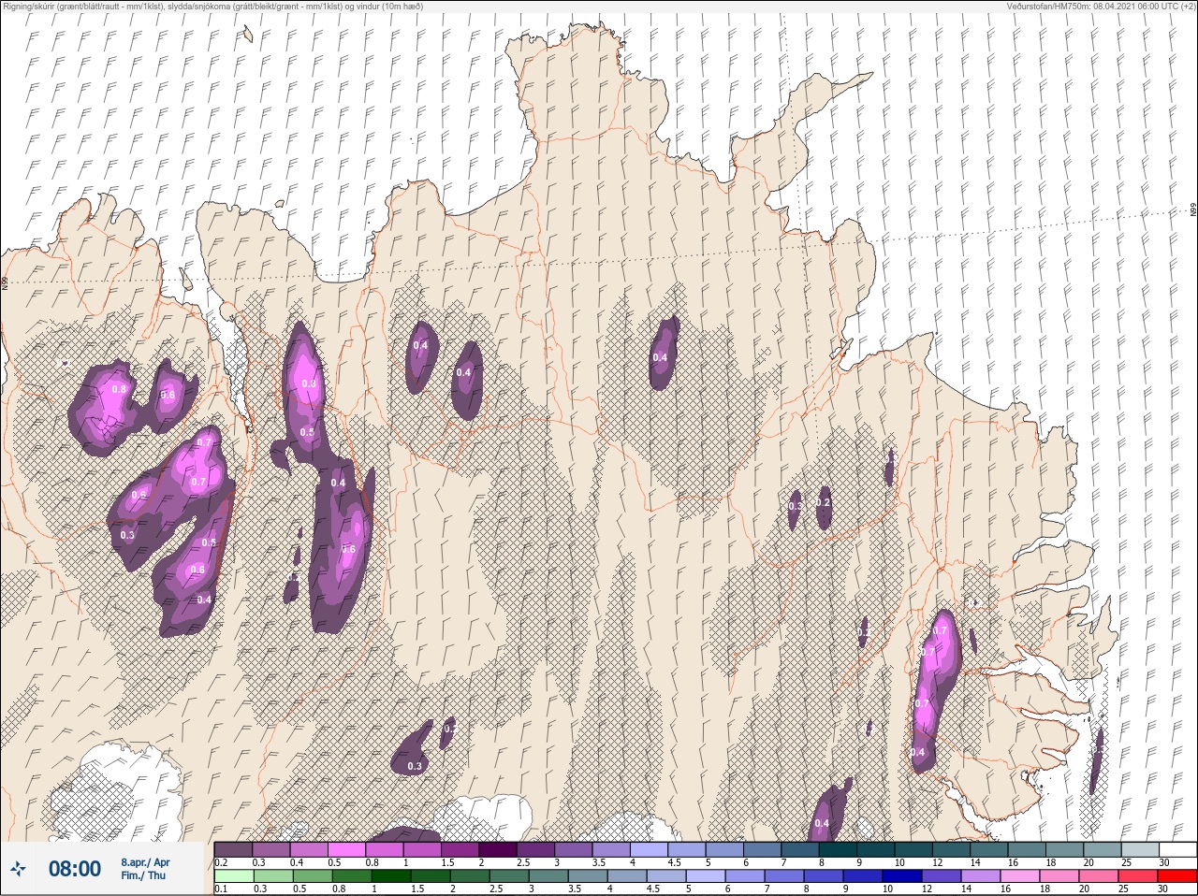Click the '8.apr./ Apr' date label
This screenshot has width=1198, height=896.
tap(145, 861)
